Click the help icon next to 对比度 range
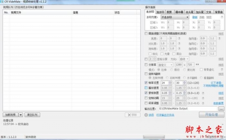The height and width of the screenshot is (140, 226). click(179, 44)
